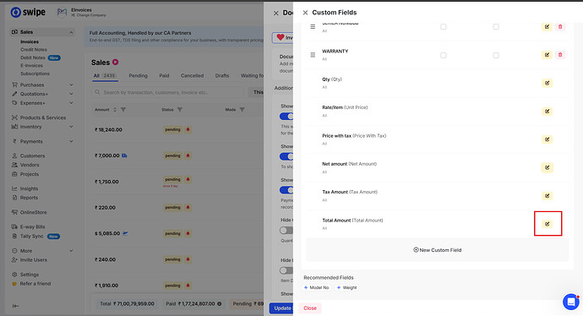Play the Sales tutorial video icon
This screenshot has width=583, height=316.
[115, 62]
